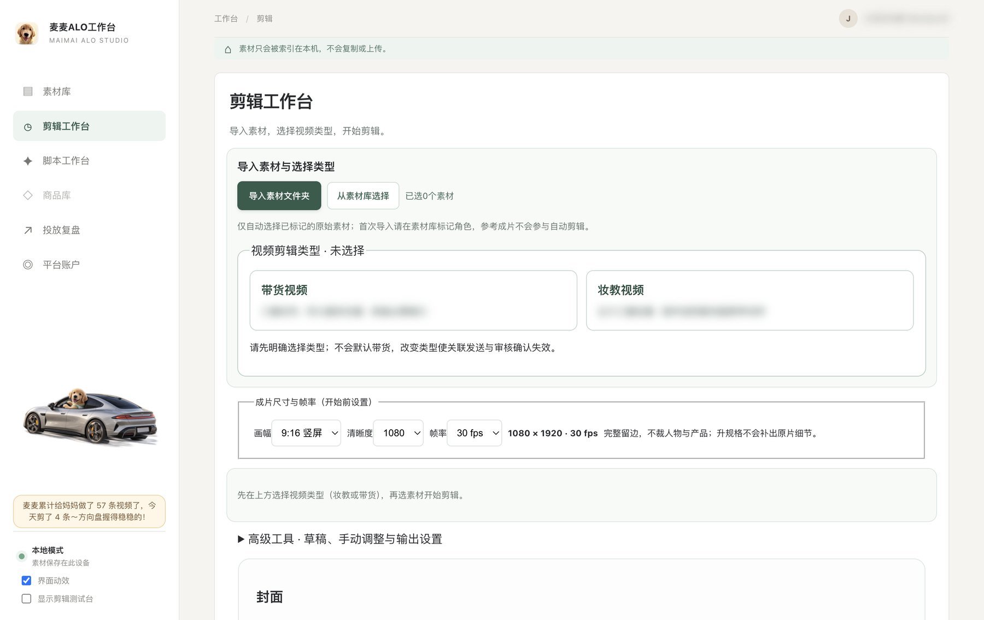Click the sparkle icon for 脚本工作台

point(28,161)
